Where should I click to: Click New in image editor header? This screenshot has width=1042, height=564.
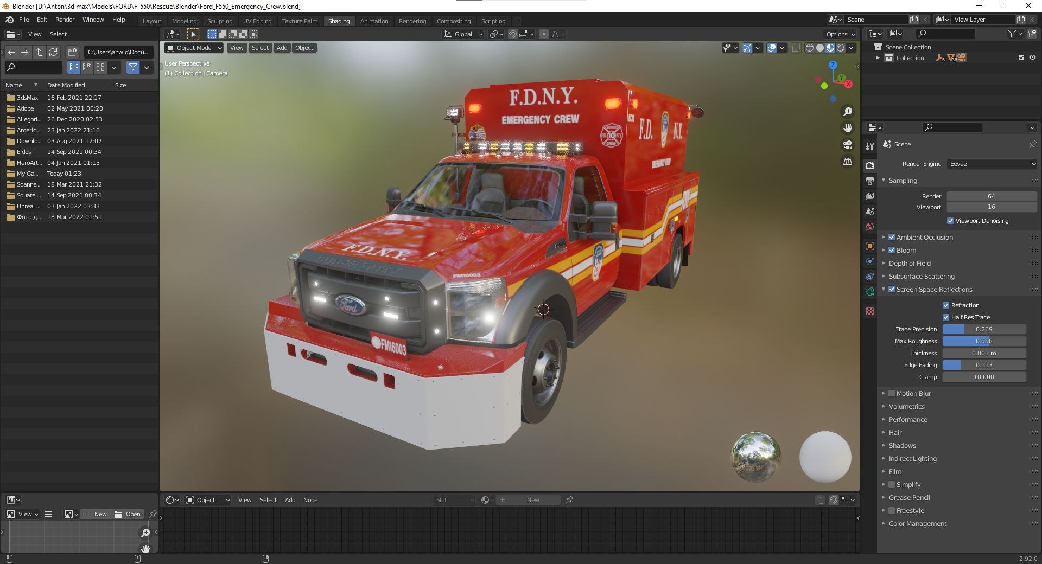pos(96,514)
